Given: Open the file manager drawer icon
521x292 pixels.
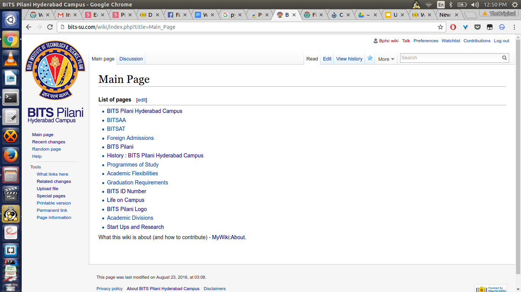Looking at the screenshot, I should click(11, 175).
